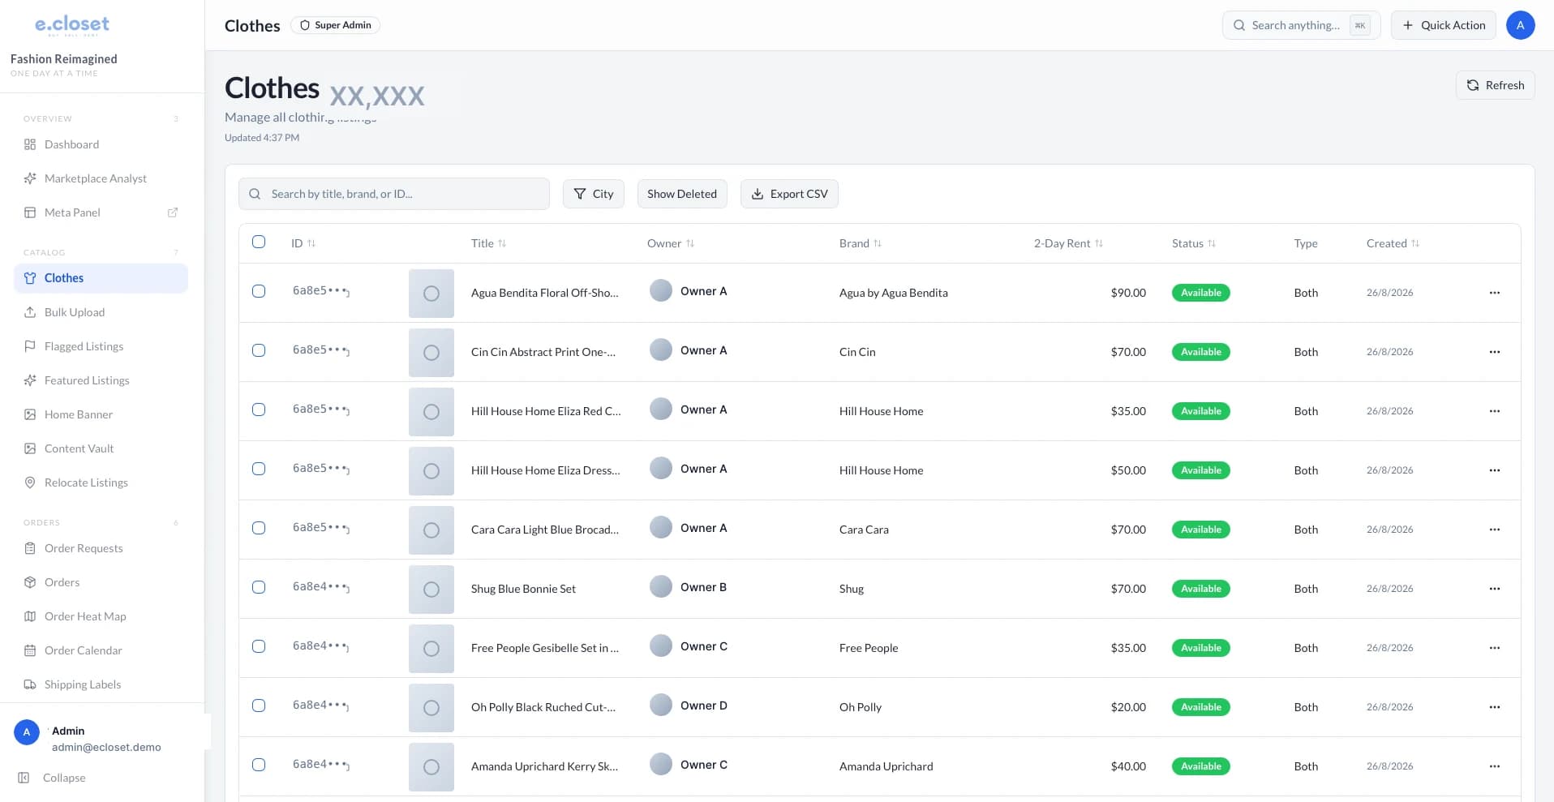Image resolution: width=1554 pixels, height=802 pixels.
Task: Open actions menu for Amanda Uprichard row
Action: pyautogui.click(x=1495, y=766)
